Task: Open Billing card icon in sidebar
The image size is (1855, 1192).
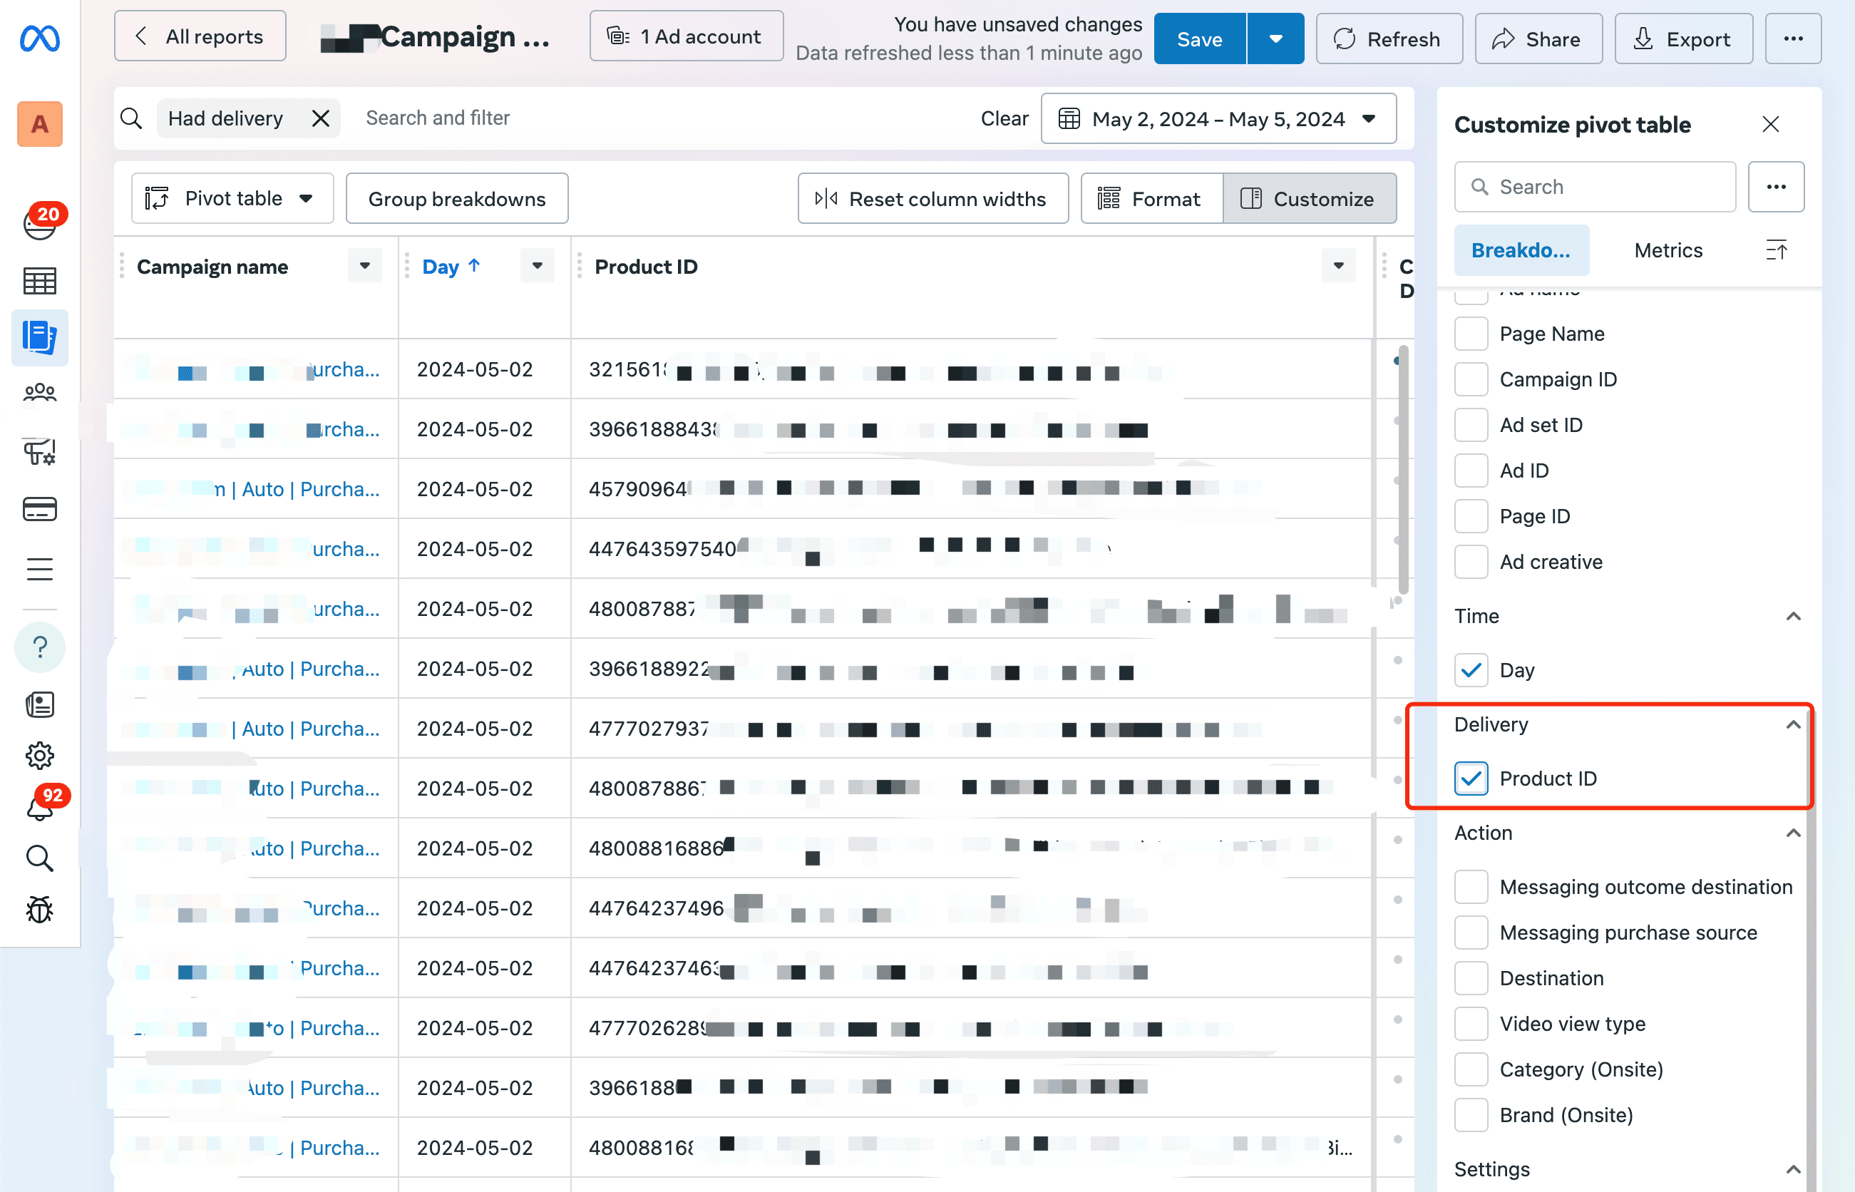Action: (39, 509)
